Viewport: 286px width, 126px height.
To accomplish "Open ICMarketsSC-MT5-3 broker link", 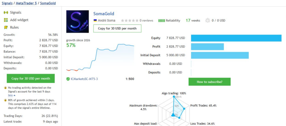I will tap(84, 79).
